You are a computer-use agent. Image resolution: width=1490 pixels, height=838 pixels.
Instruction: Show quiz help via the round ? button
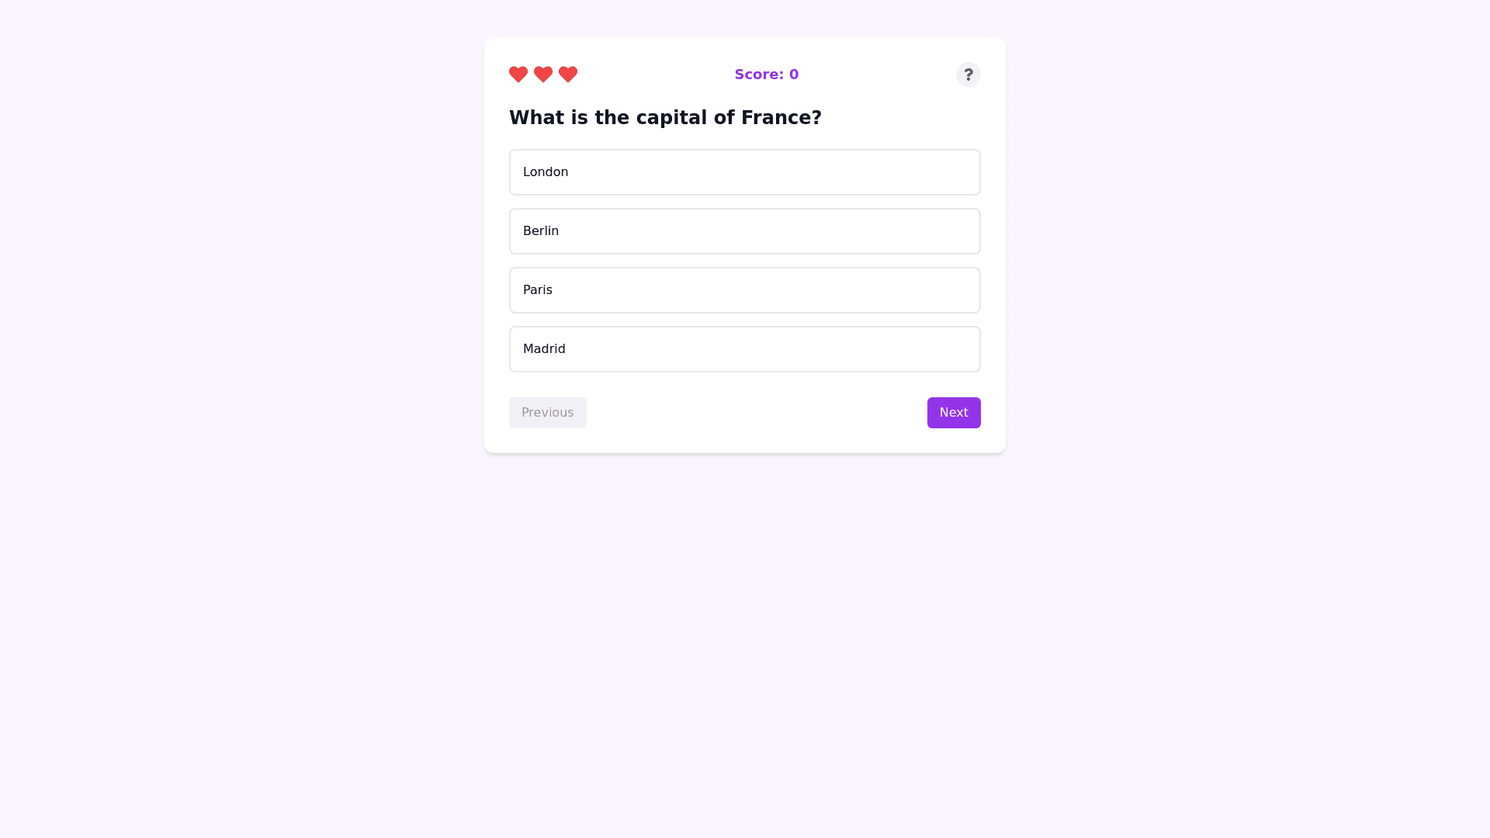[968, 74]
